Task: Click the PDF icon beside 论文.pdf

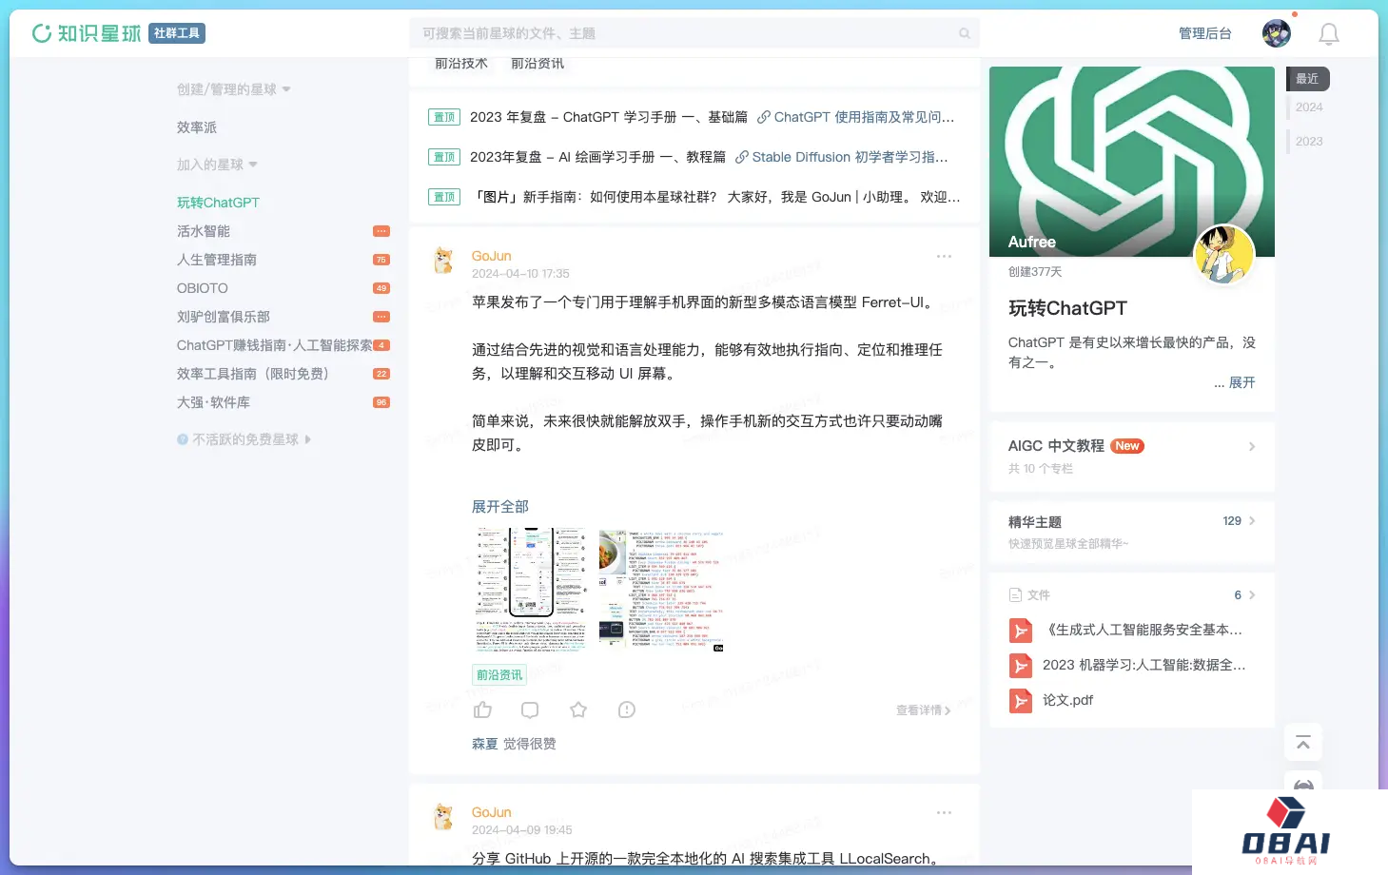Action: pos(1020,701)
